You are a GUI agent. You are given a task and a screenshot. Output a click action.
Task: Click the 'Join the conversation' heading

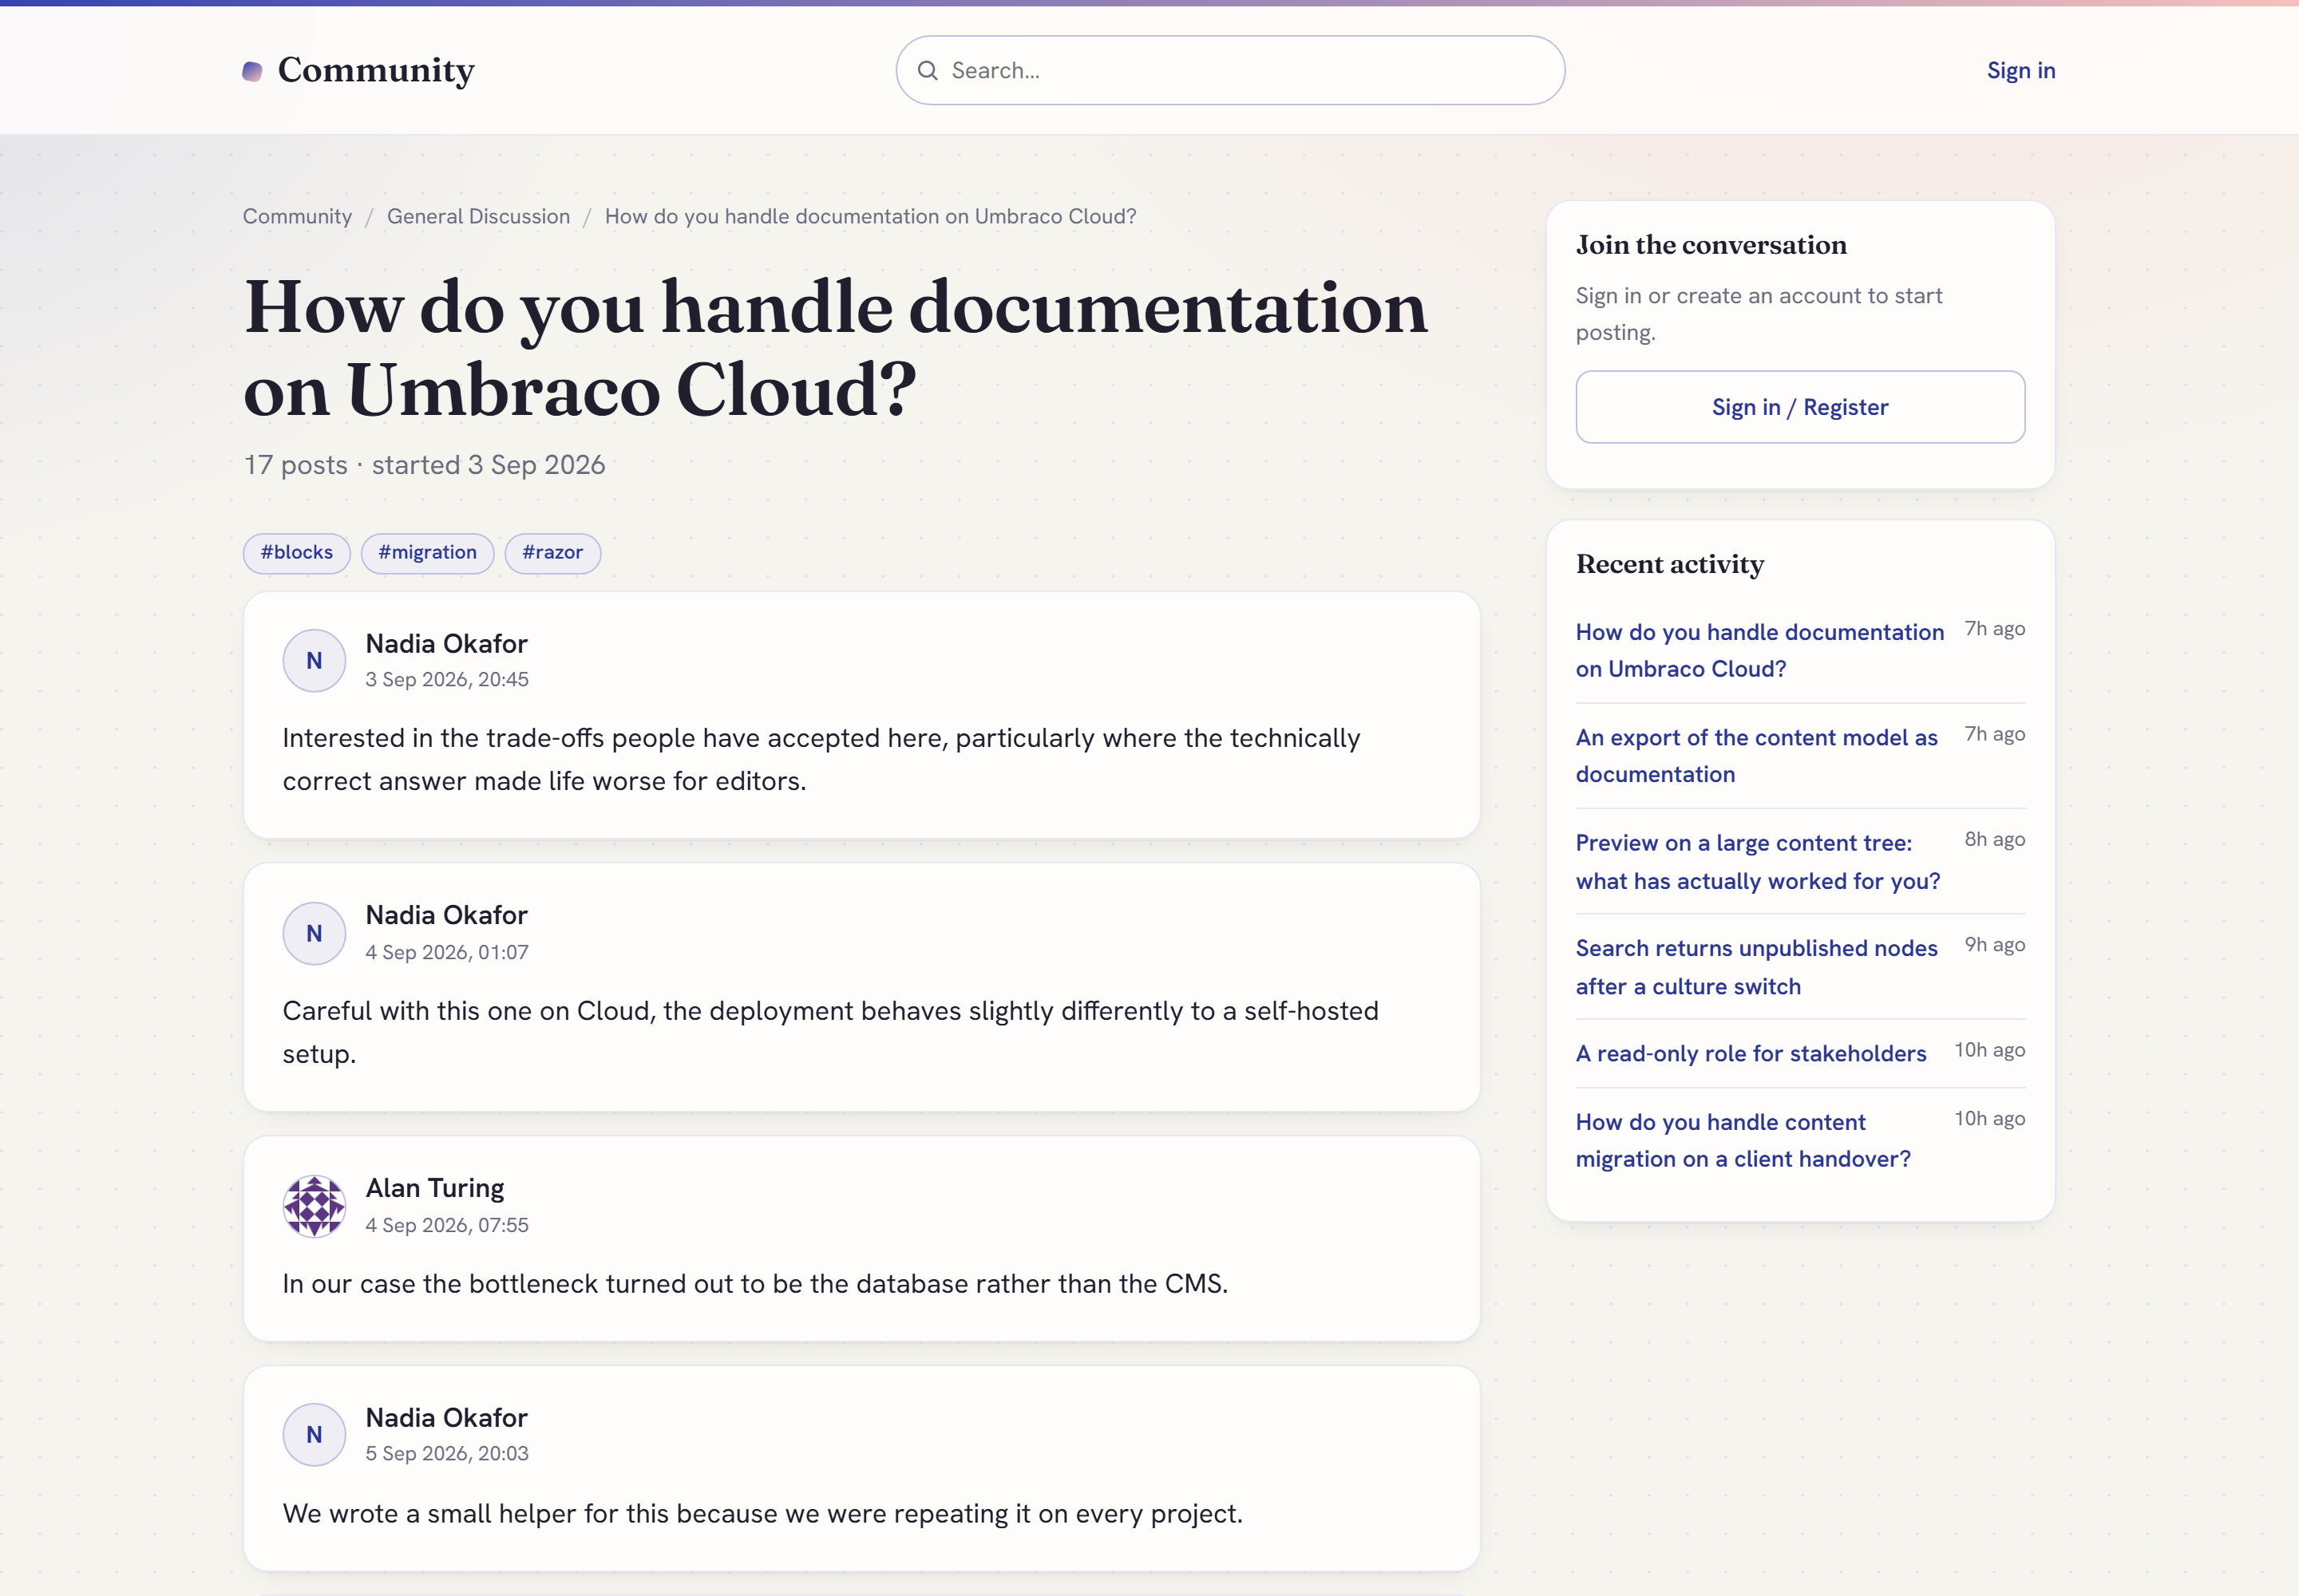1711,245
